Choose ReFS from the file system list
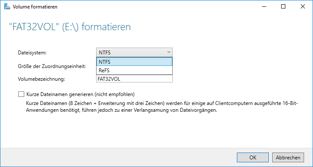Viewport: 313px width, 167px height. (x=134, y=70)
